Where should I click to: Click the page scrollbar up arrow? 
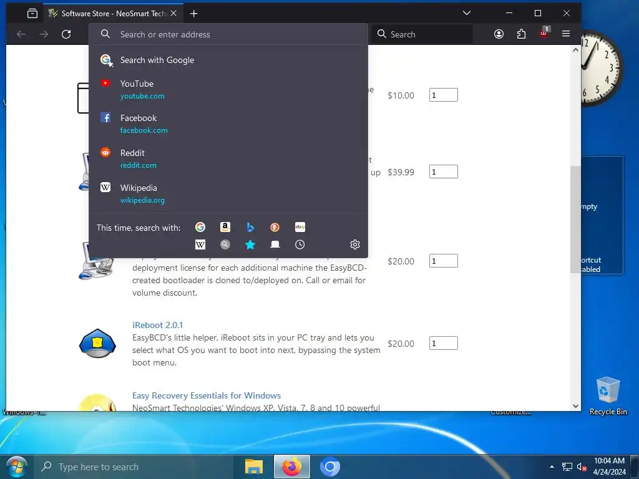coord(575,50)
